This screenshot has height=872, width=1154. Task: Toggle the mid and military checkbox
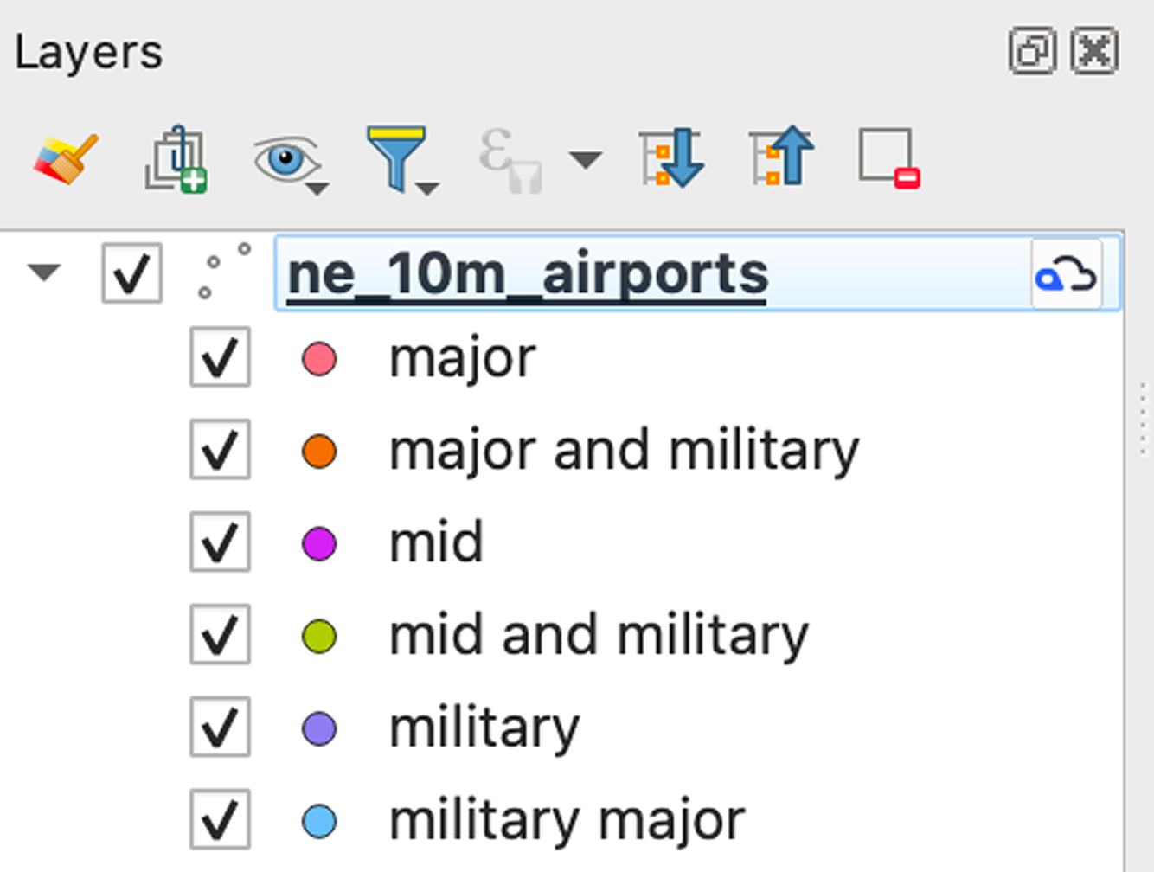coord(220,635)
